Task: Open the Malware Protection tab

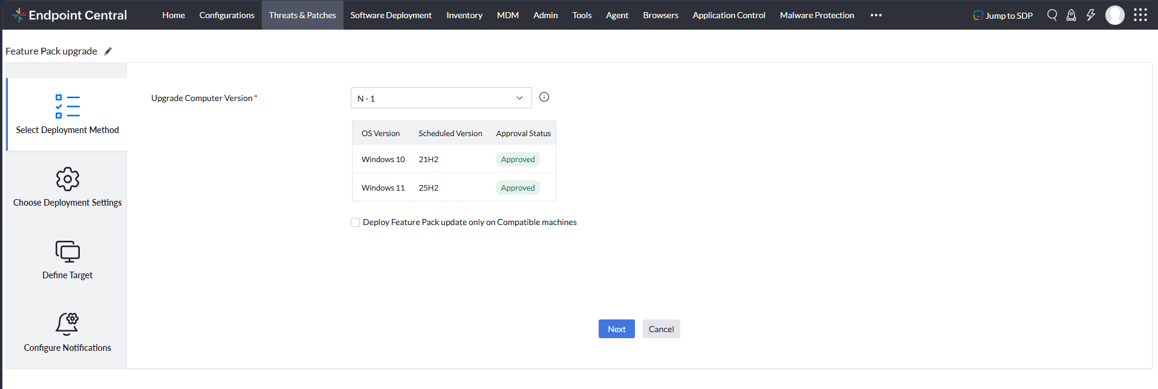Action: [x=817, y=15]
